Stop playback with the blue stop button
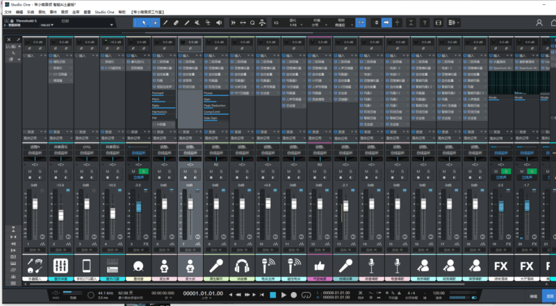This screenshot has height=306, width=556. point(272,295)
